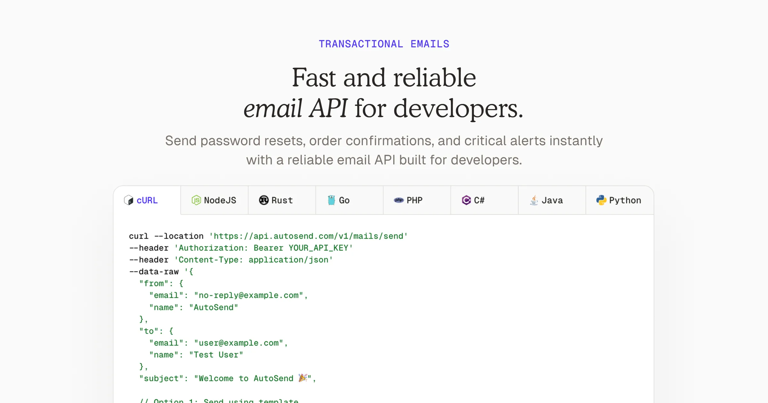The width and height of the screenshot is (768, 403).
Task: Open the Python tab label
Action: (625, 200)
